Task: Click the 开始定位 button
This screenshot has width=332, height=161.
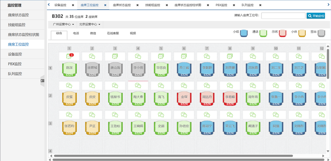Action: [x=316, y=16]
